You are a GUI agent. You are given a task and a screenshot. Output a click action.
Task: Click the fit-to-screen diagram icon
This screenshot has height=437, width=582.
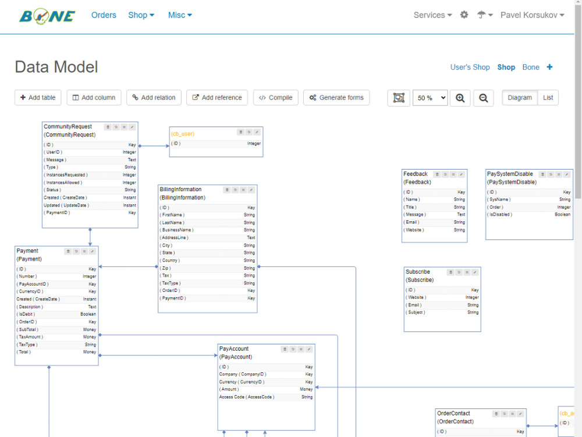click(x=399, y=98)
